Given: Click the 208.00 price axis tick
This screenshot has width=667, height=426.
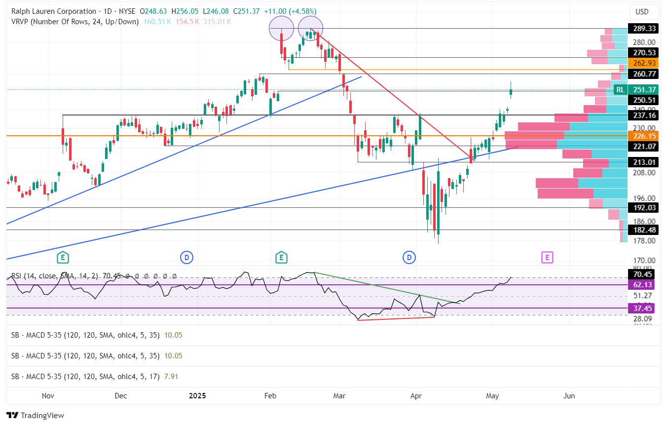Looking at the screenshot, I should point(644,173).
